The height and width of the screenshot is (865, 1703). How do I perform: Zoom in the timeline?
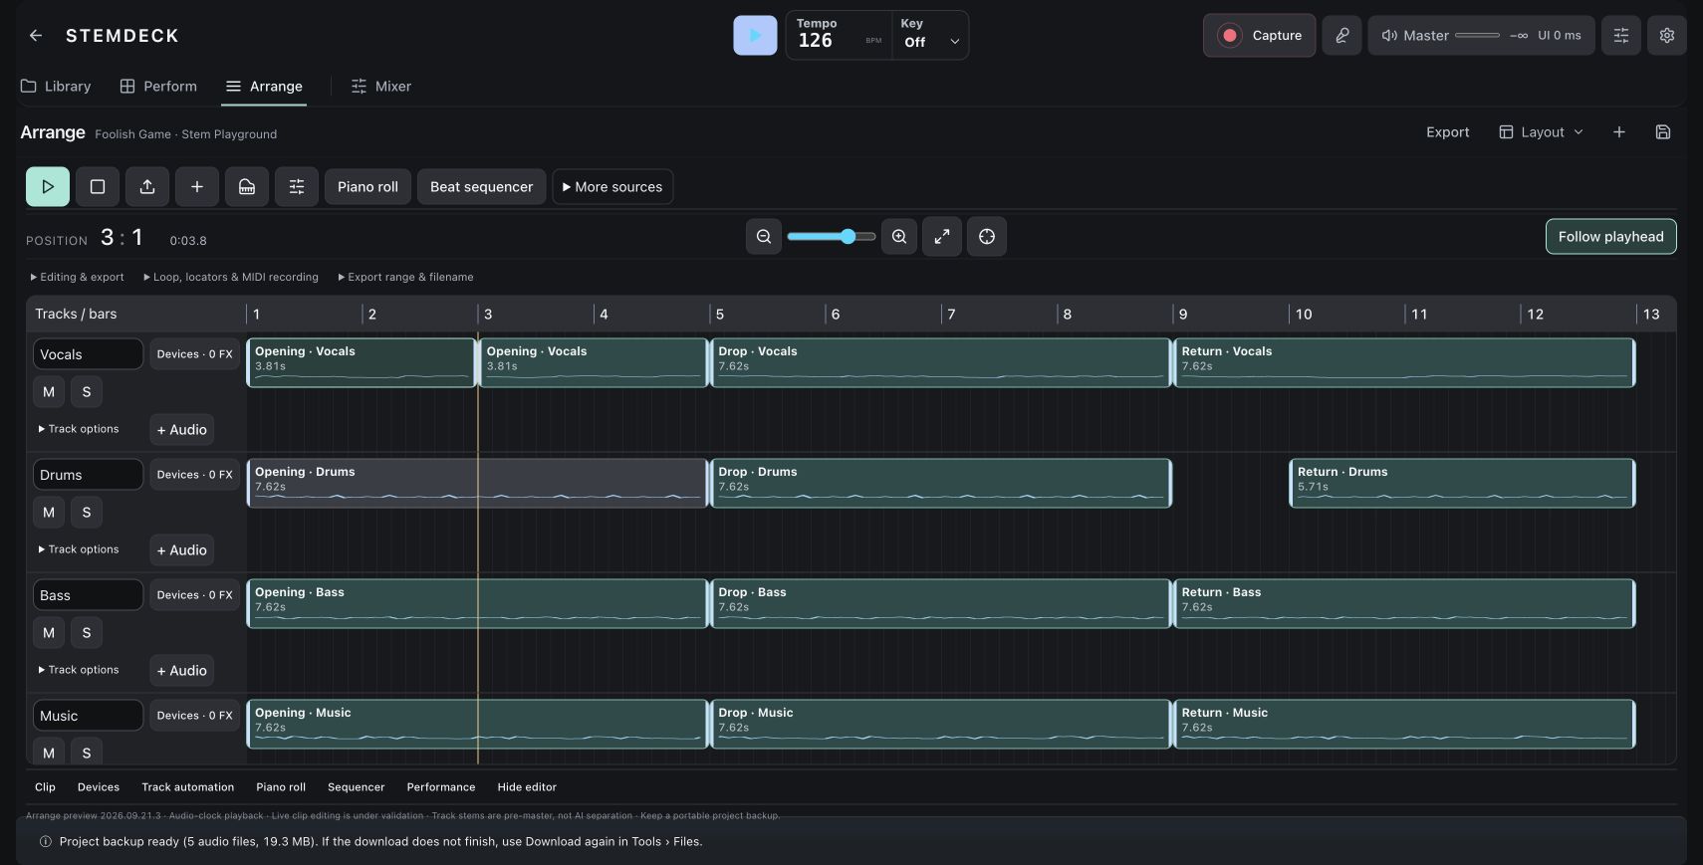[x=899, y=237]
